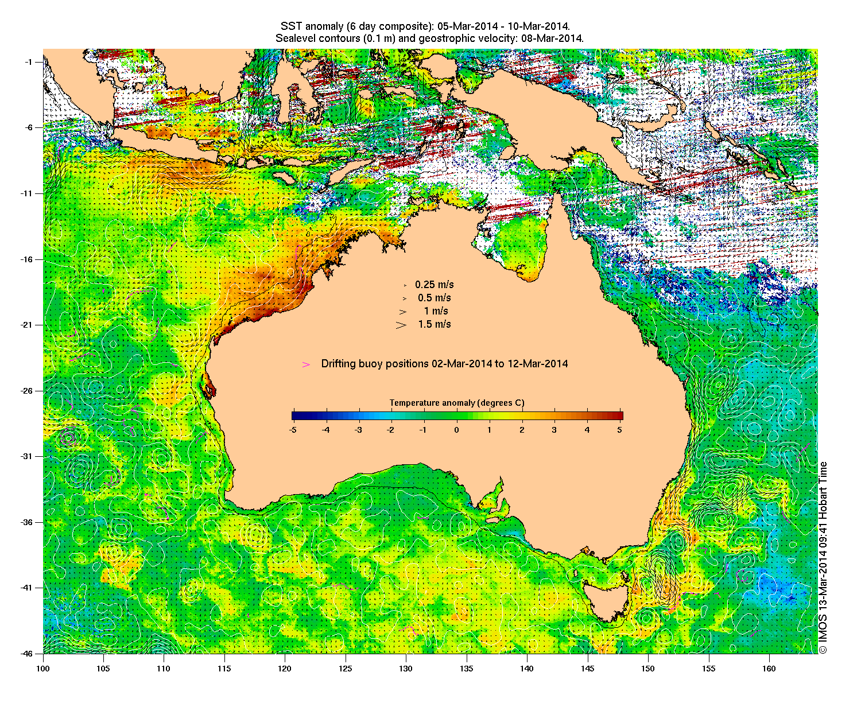Click the longitude axis label 160
This screenshot has height=703, width=861.
point(769,669)
